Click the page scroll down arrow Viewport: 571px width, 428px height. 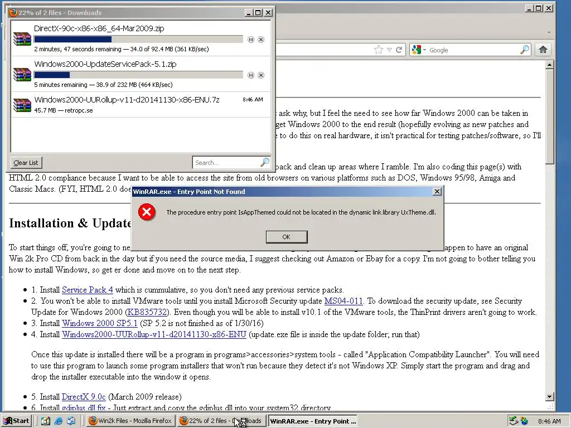549,397
